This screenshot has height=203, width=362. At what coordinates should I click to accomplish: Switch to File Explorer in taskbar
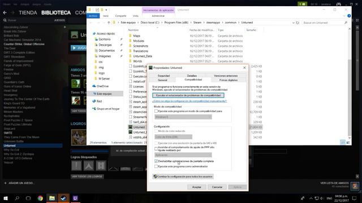(x=52, y=198)
